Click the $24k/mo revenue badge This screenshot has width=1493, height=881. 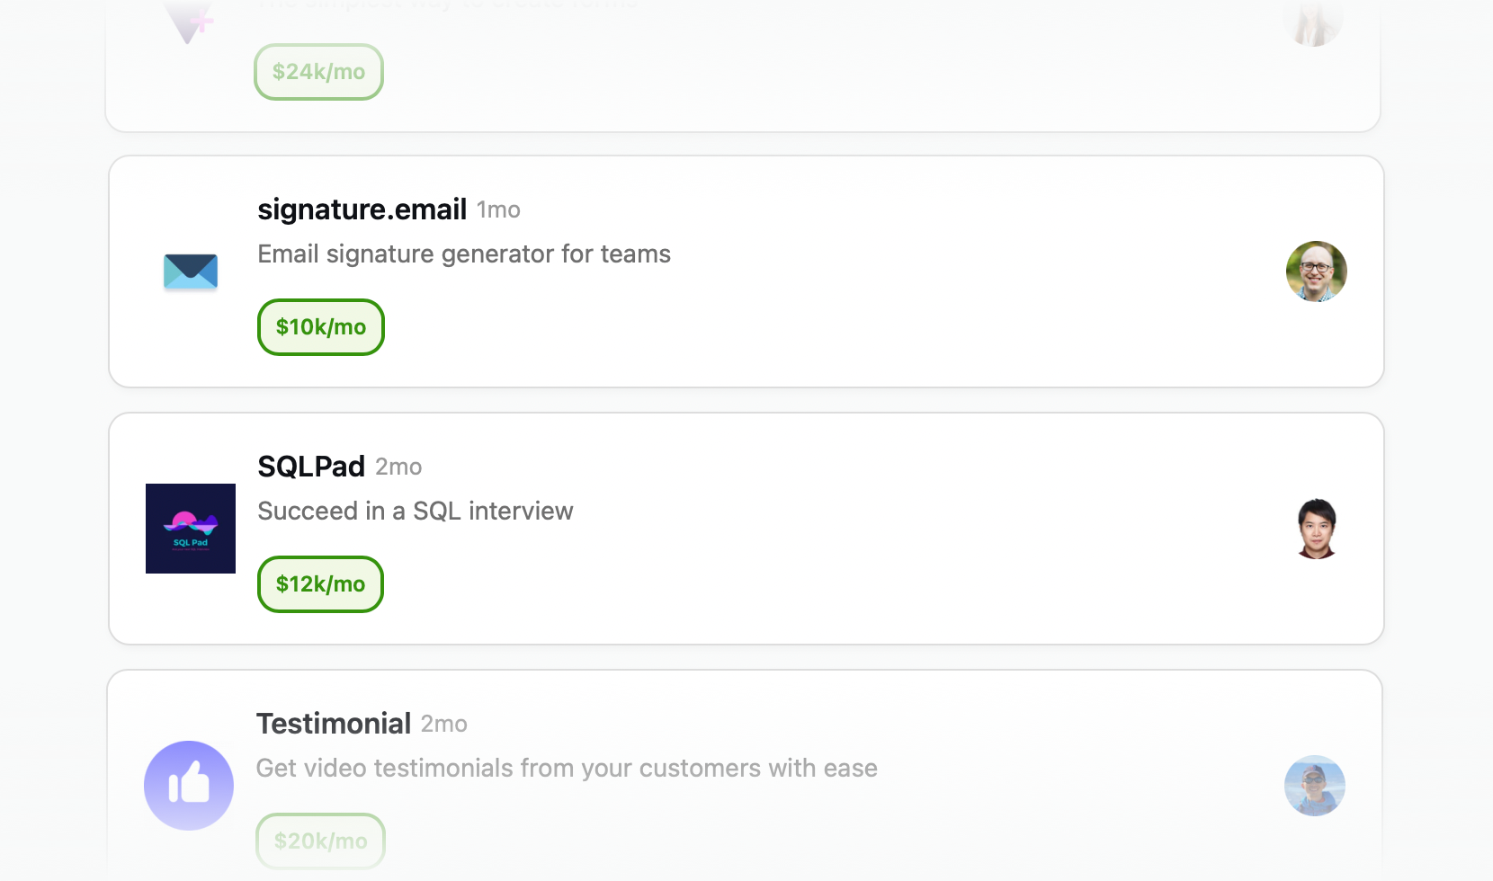pyautogui.click(x=318, y=72)
